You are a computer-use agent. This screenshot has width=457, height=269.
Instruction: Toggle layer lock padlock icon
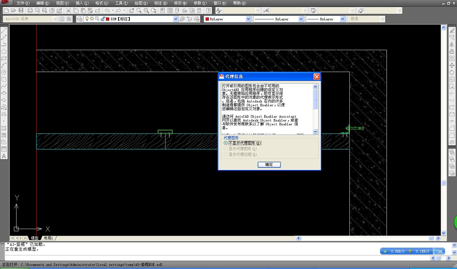(103, 19)
